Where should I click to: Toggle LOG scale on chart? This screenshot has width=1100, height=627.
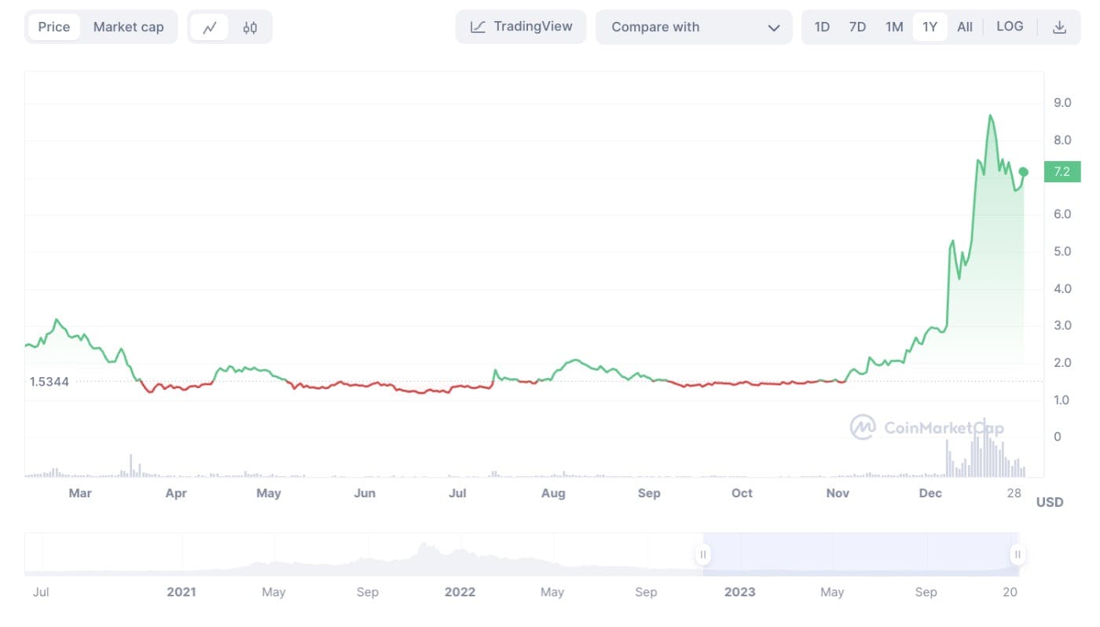[1010, 27]
